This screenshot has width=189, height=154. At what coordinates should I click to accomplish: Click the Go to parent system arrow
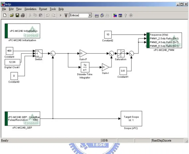[126, 15]
